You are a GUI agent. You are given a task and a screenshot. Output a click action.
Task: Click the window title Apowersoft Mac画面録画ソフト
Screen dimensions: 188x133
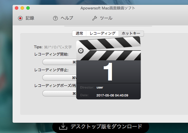[x=108, y=8]
